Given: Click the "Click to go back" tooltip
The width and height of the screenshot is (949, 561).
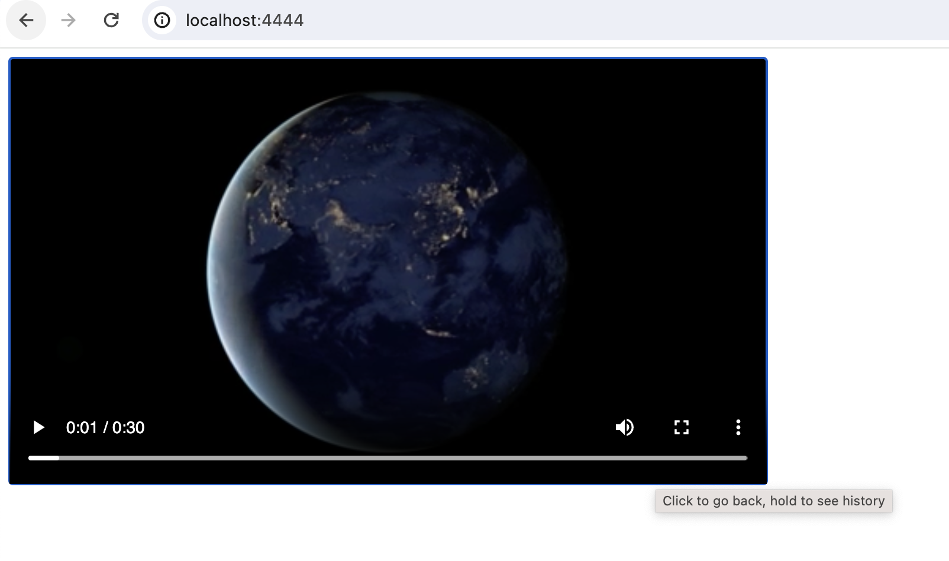Looking at the screenshot, I should 773,501.
